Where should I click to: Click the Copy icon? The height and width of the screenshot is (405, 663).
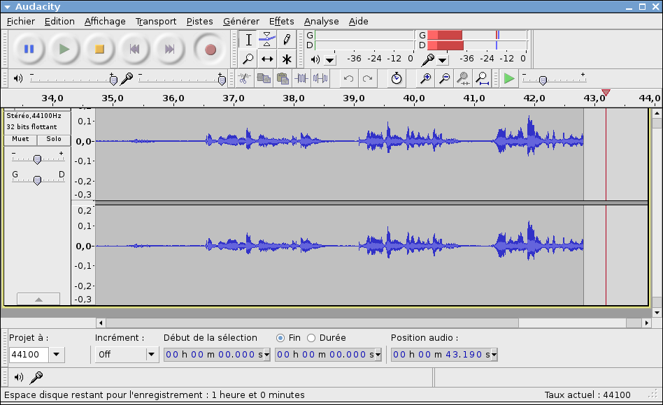[x=264, y=78]
